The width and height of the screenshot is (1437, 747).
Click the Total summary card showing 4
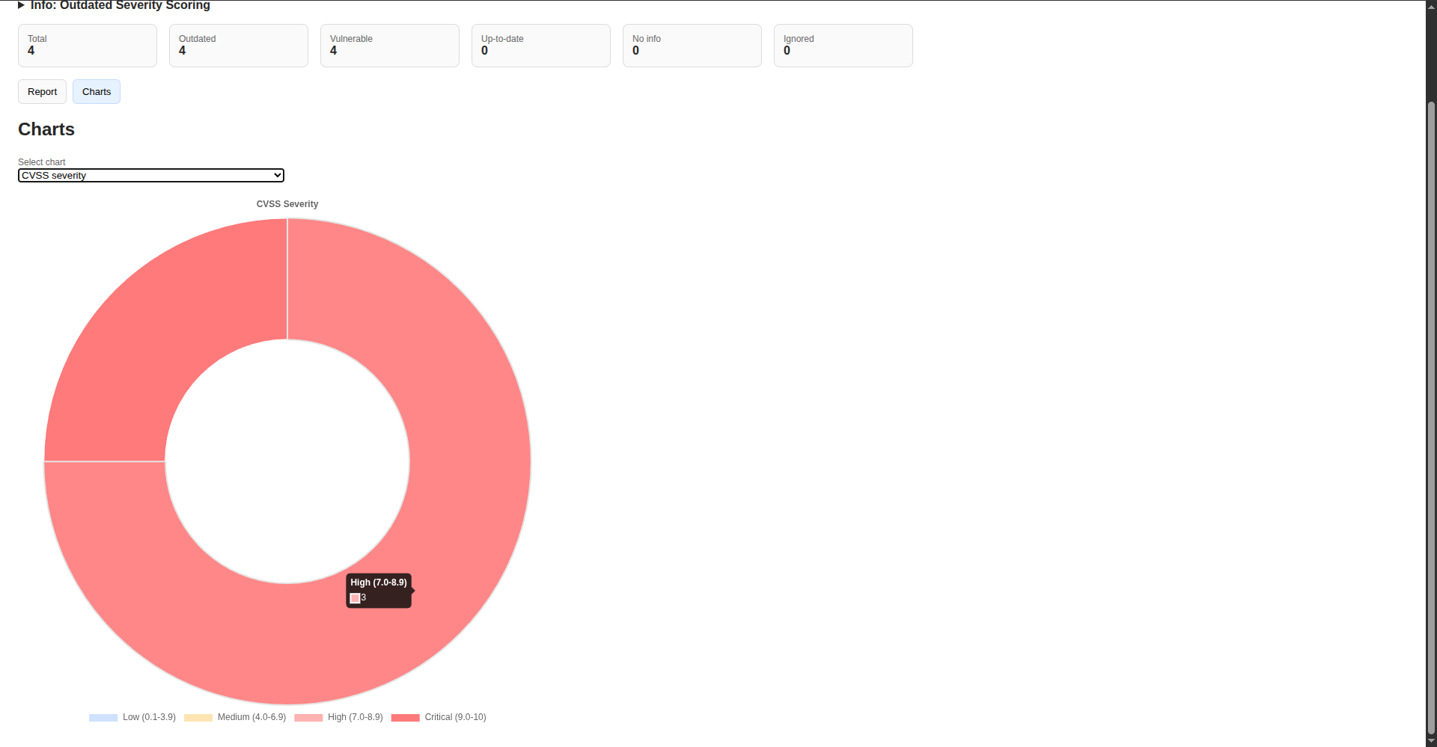pyautogui.click(x=87, y=46)
